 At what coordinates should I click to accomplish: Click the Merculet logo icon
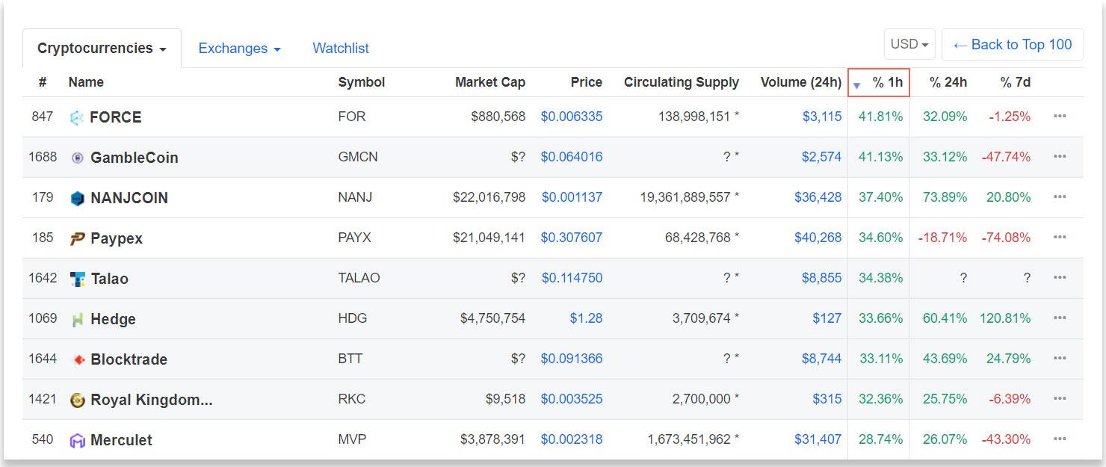(x=77, y=440)
